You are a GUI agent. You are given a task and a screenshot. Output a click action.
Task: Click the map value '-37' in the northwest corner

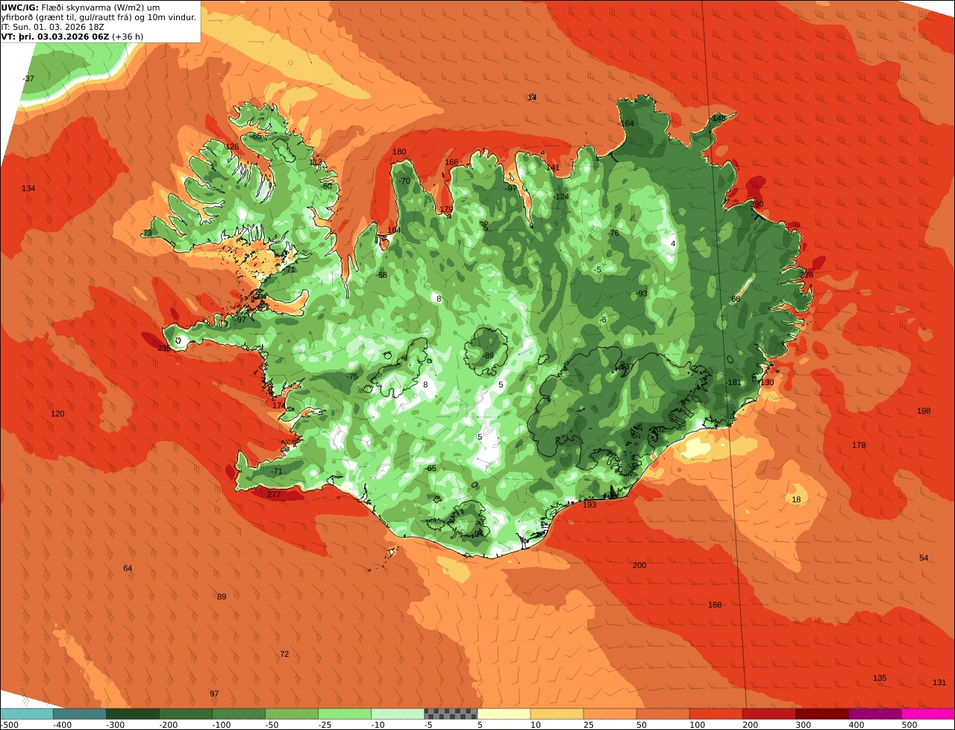[28, 78]
